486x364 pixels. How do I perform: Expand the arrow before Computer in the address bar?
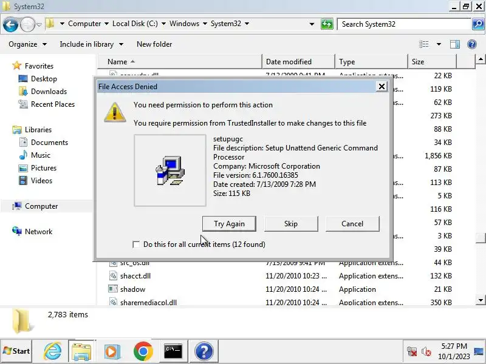point(62,24)
